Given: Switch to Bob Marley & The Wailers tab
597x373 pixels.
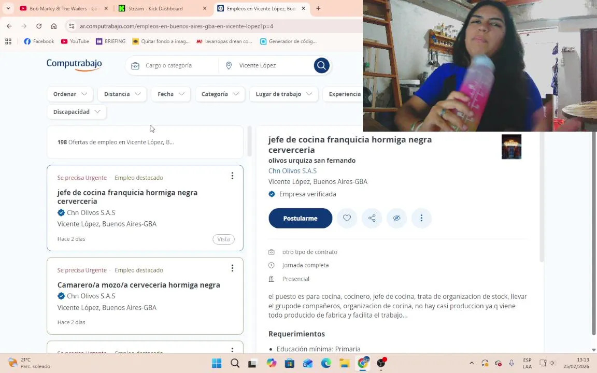Looking at the screenshot, I should [63, 8].
